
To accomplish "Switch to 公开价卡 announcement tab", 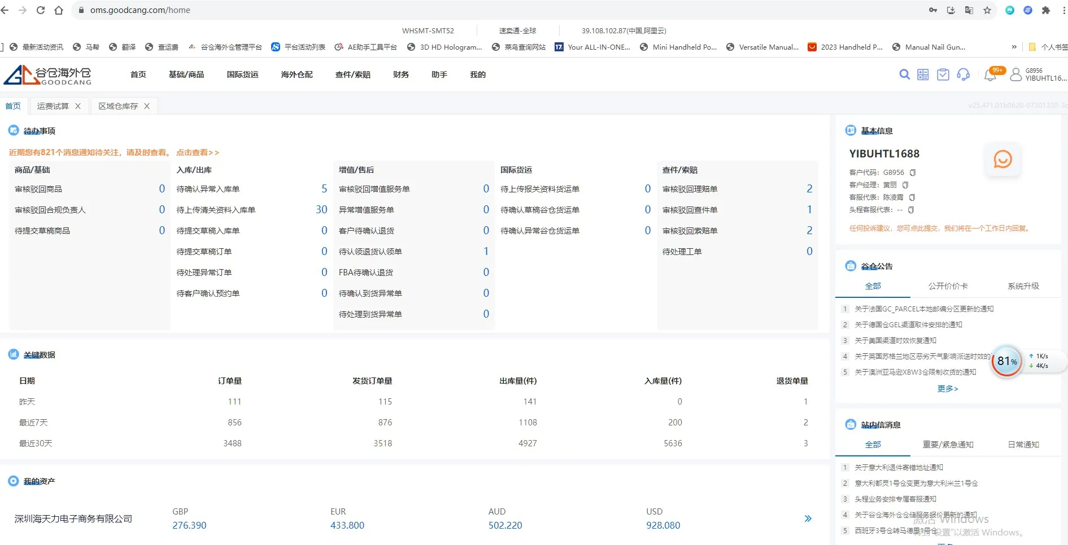I will point(948,286).
